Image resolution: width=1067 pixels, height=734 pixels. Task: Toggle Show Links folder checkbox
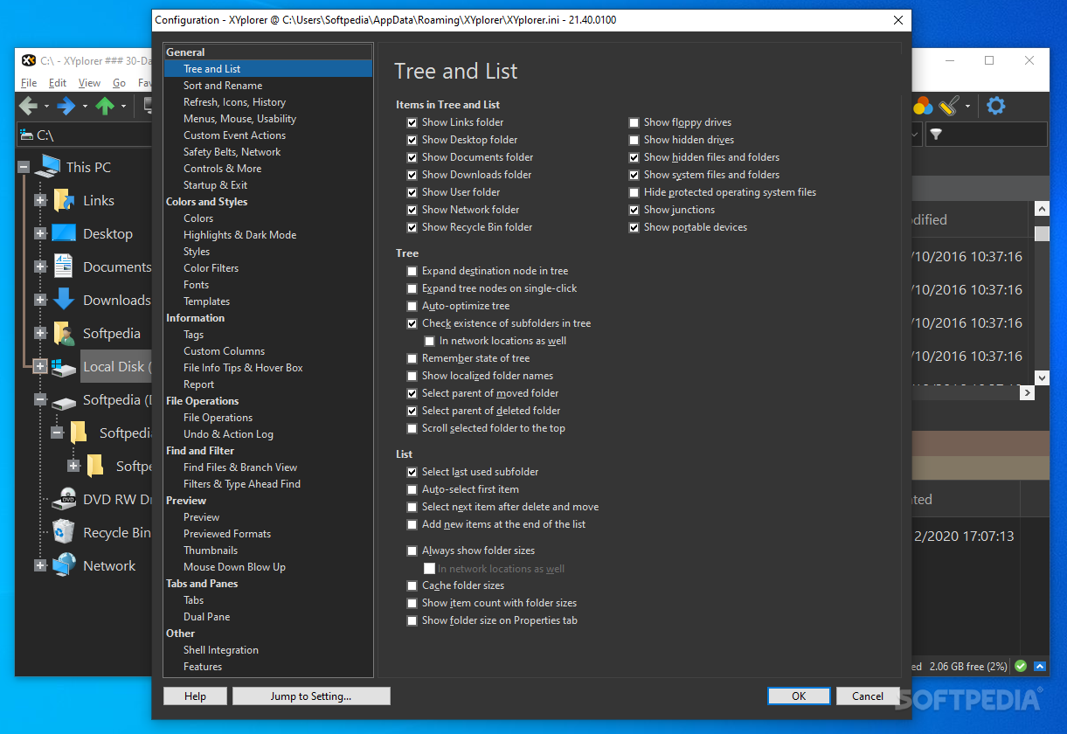coord(412,122)
